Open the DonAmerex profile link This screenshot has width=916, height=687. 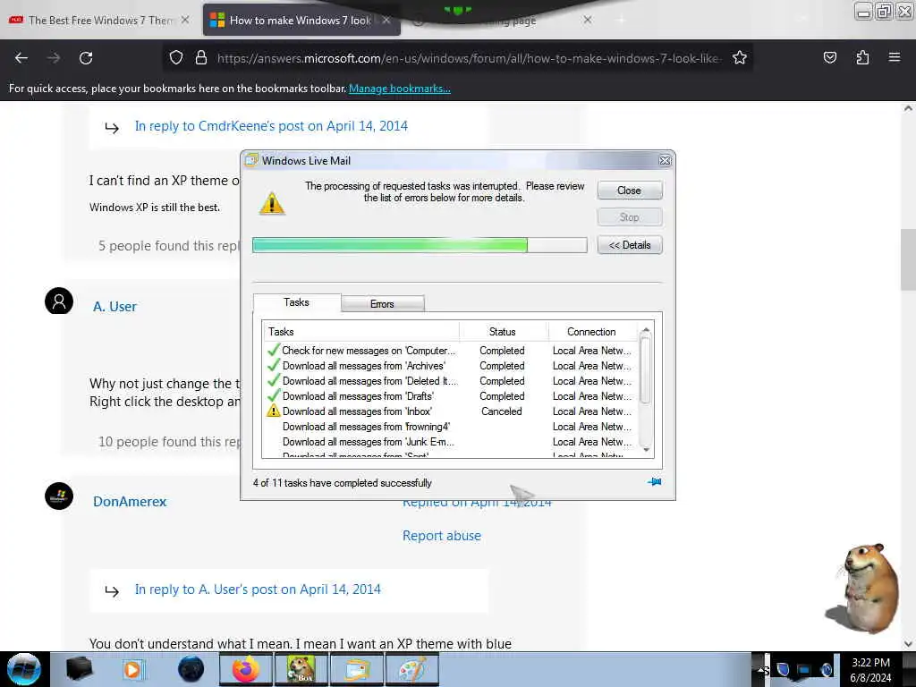point(130,501)
